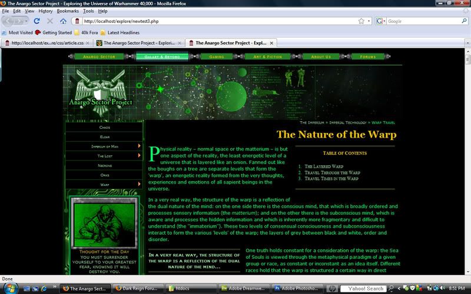The width and height of the screenshot is (471, 294).
Task: Switch to Adobe Photoshop in the taskbar
Action: coord(297,288)
